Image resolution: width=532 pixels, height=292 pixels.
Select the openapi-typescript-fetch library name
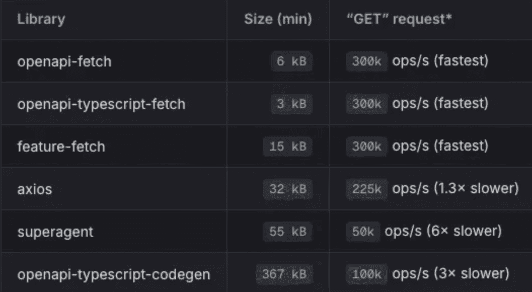tap(101, 104)
